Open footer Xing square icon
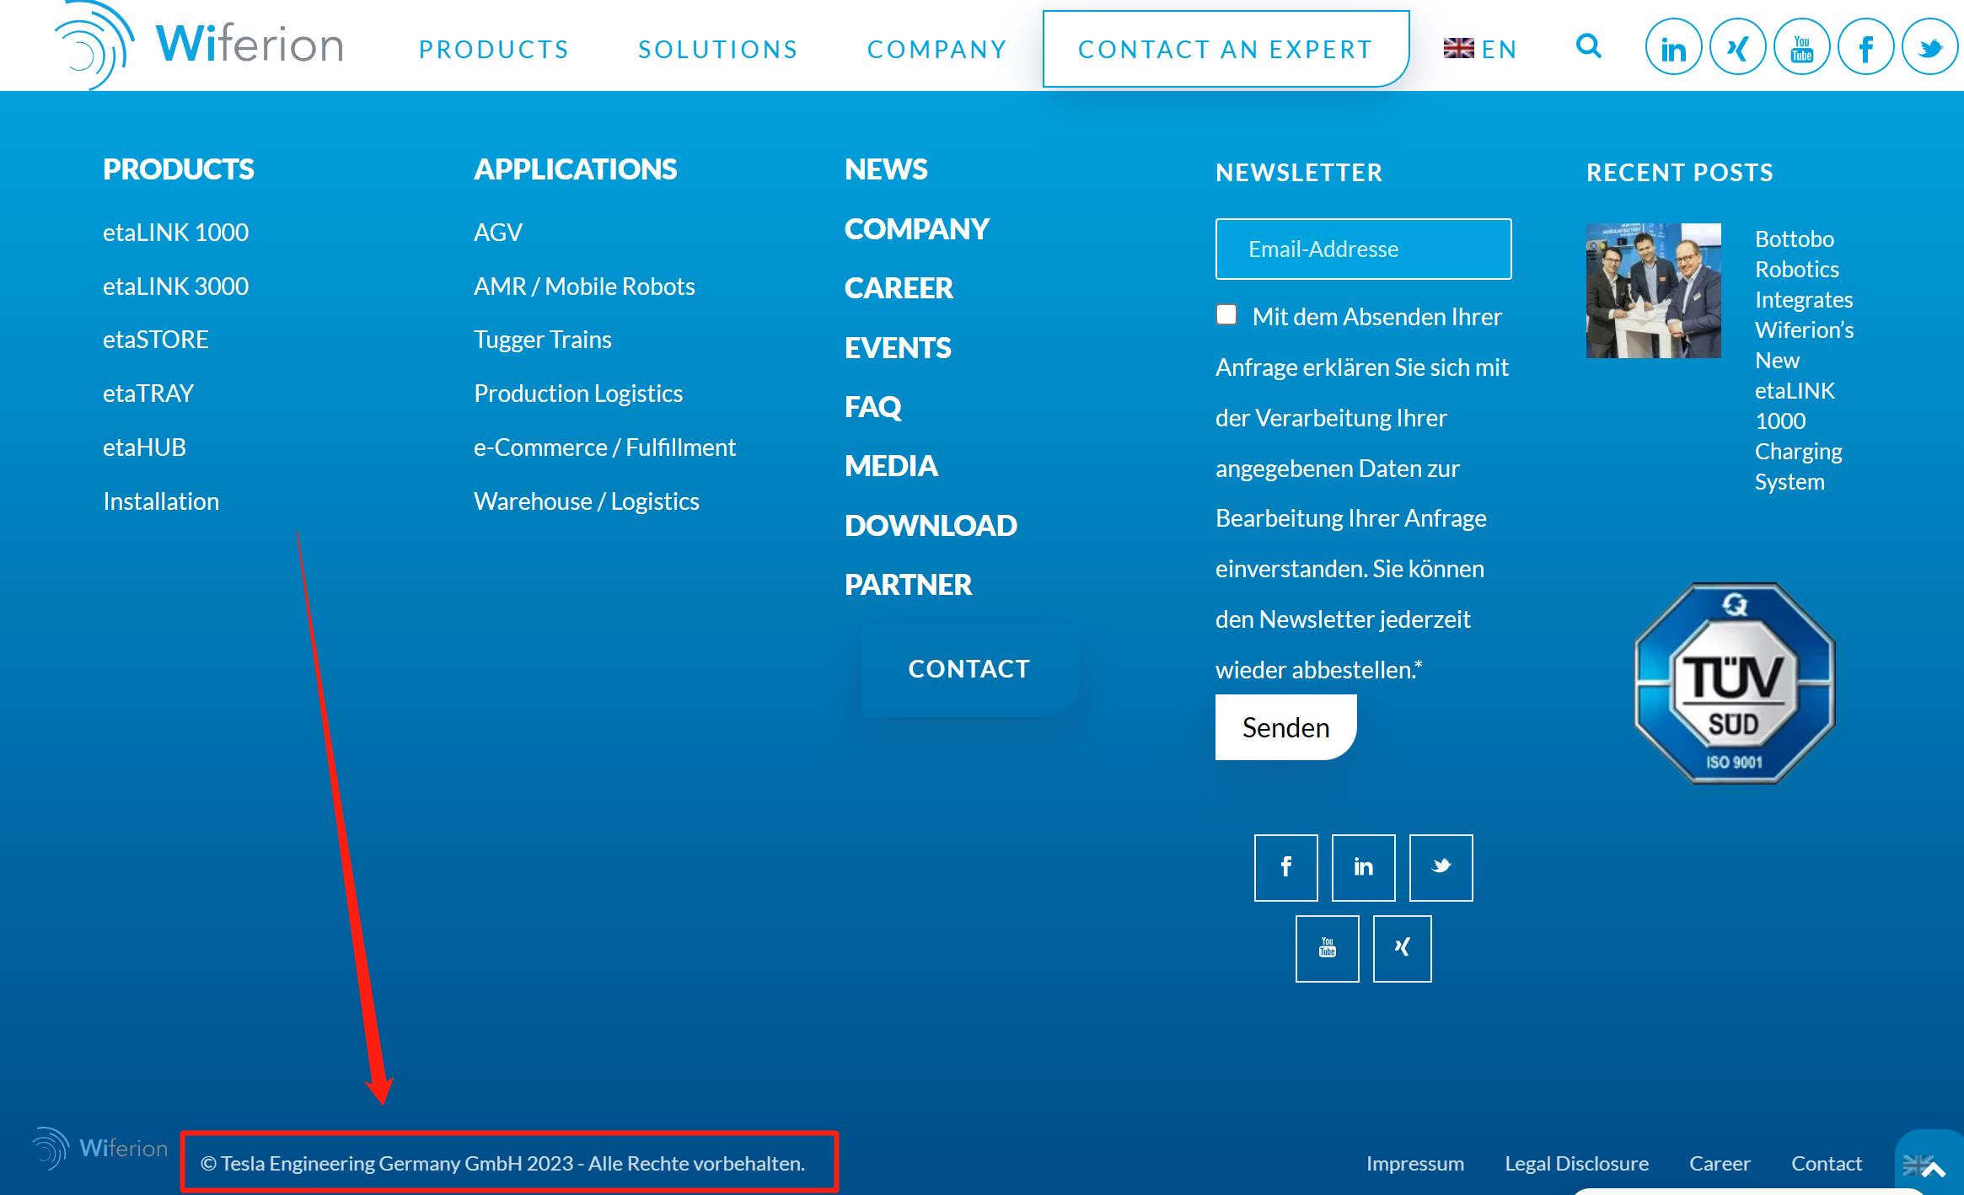The image size is (1964, 1195). (1403, 948)
